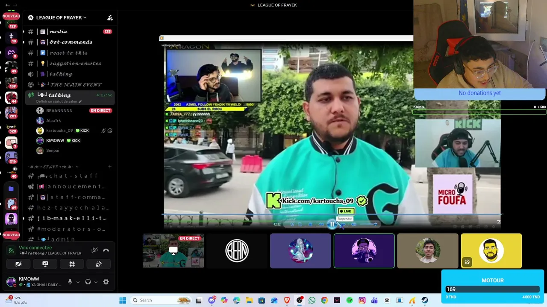This screenshot has height=307, width=547.
Task: Click the Windows taskbar Search box
Action: (160, 300)
